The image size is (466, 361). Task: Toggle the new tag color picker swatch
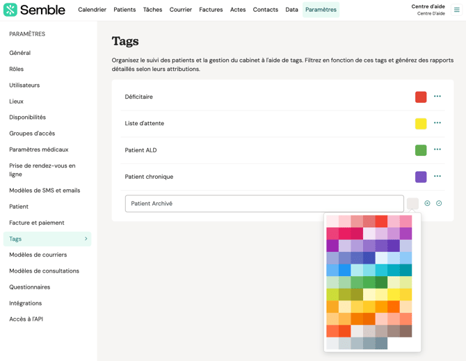(412, 204)
